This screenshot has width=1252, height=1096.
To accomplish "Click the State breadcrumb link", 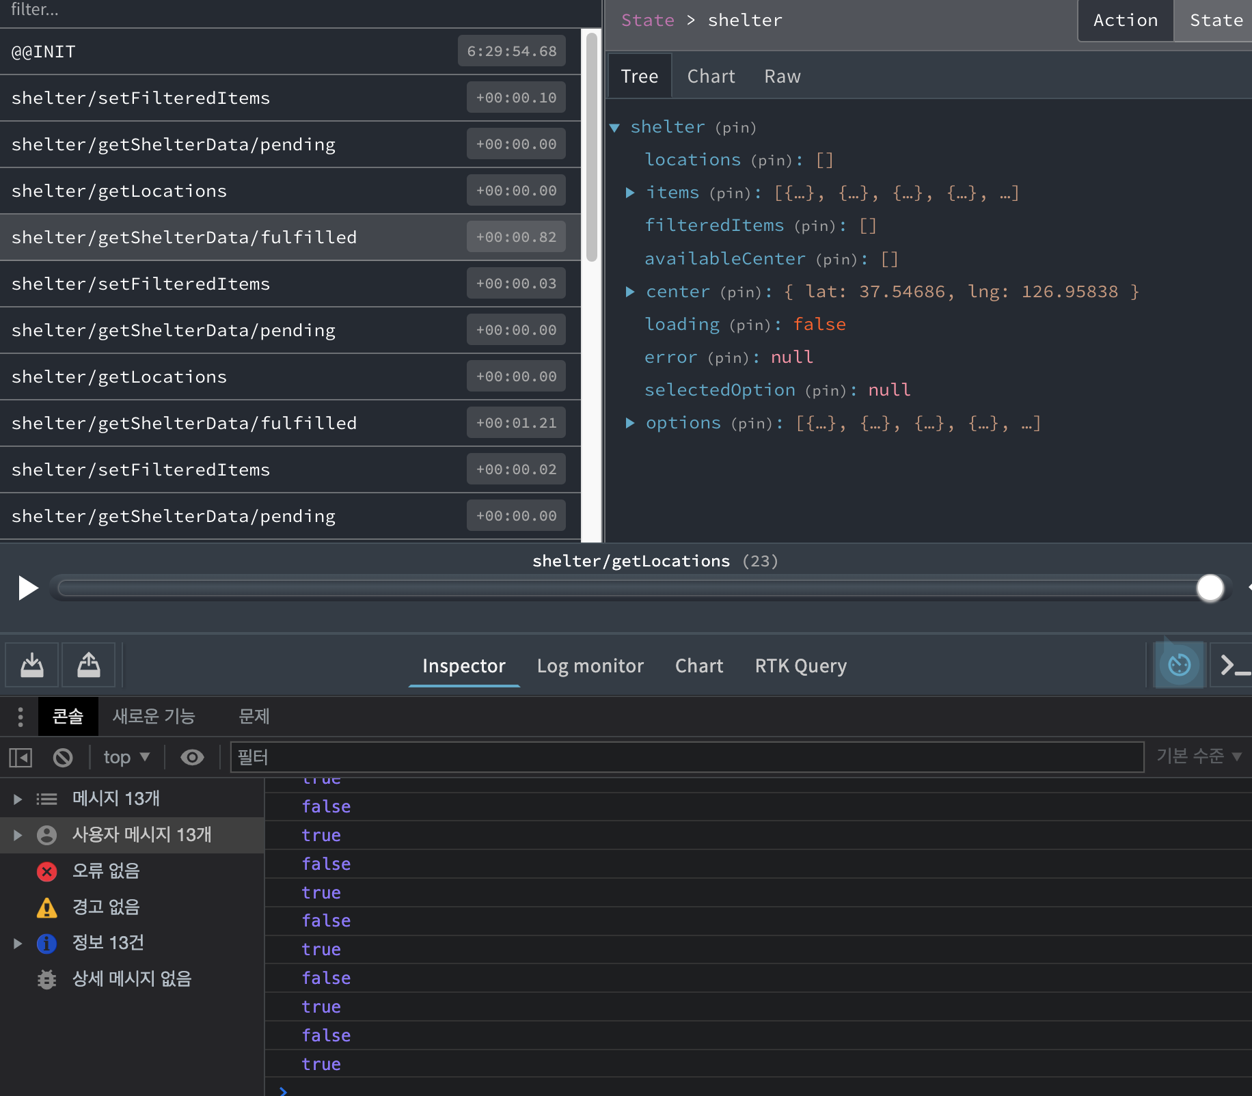I will point(647,20).
